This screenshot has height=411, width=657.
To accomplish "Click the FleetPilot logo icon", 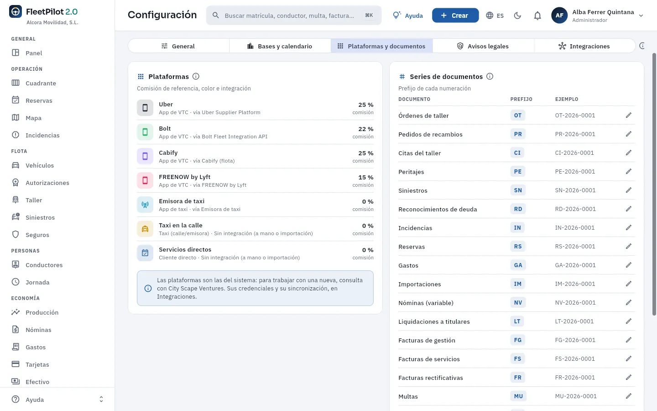I will (x=16, y=12).
